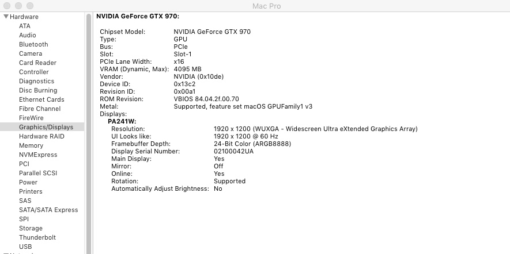Screen dimensions: 510x254
Task: Open Hardware RAID section
Action: 41,136
